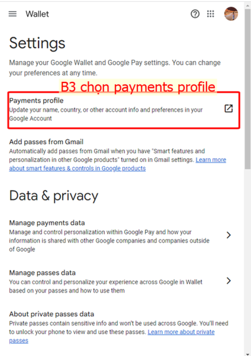The width and height of the screenshot is (251, 356).
Task: Click the Payments profile external-link icon
Action: point(229,108)
